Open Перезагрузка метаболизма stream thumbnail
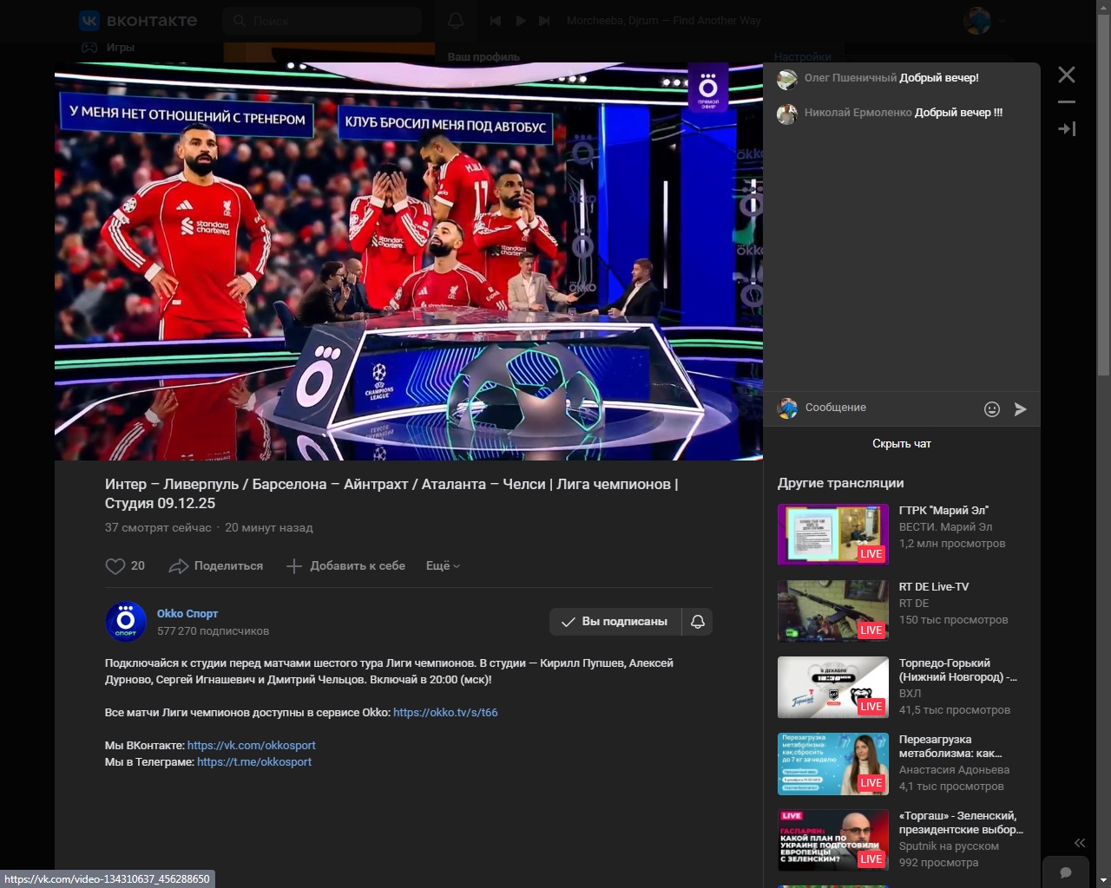This screenshot has height=888, width=1111. pyautogui.click(x=833, y=763)
